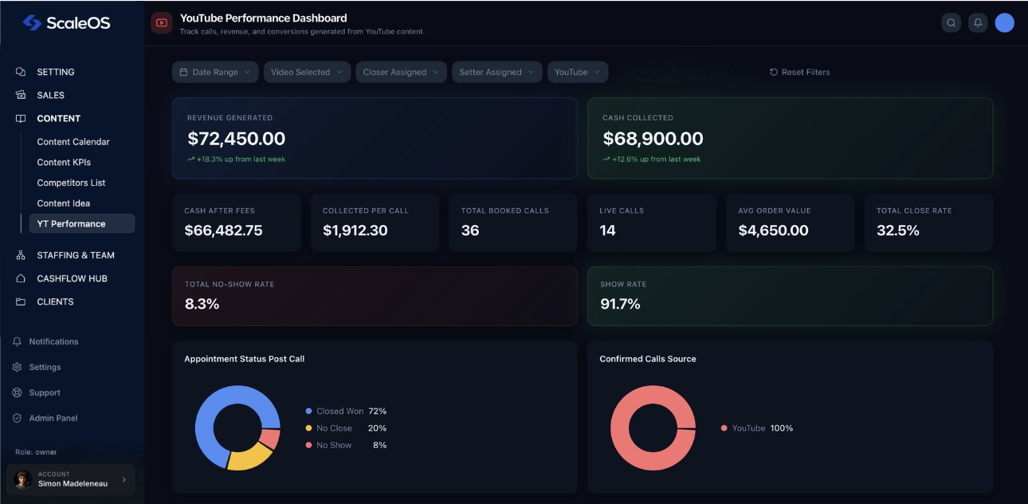Click the red YouTube icon beside dashboard title

point(162,23)
